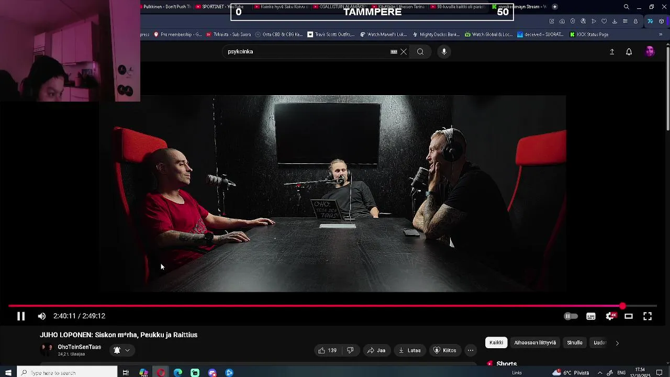Open the on-screen keyboard icon in search
Viewport: 670px width, 377px height.
click(x=394, y=52)
